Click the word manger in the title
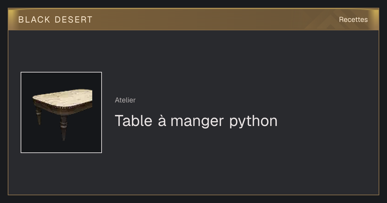This screenshot has height=203, width=387. point(197,122)
